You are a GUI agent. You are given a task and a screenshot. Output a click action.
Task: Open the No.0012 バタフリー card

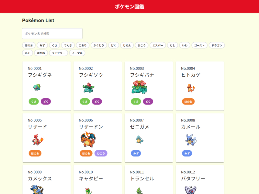(x=200, y=179)
